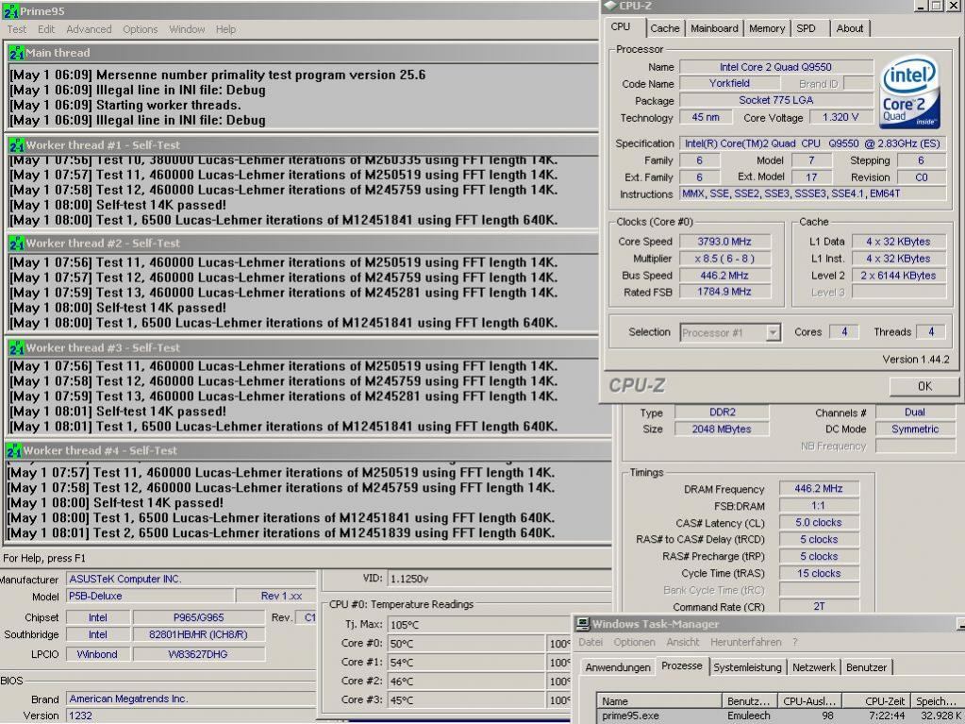Click the Core #1 54°C temperature reading
The height and width of the screenshot is (724, 965).
click(466, 663)
